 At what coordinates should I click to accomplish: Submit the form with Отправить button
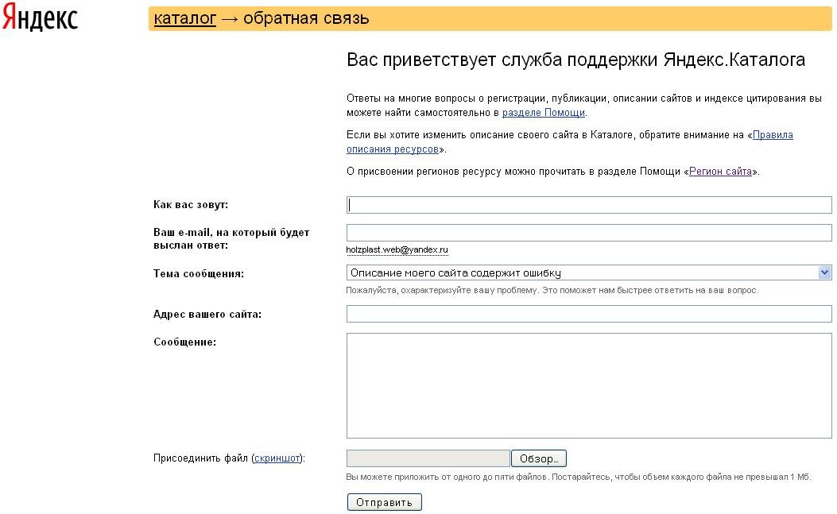(384, 502)
